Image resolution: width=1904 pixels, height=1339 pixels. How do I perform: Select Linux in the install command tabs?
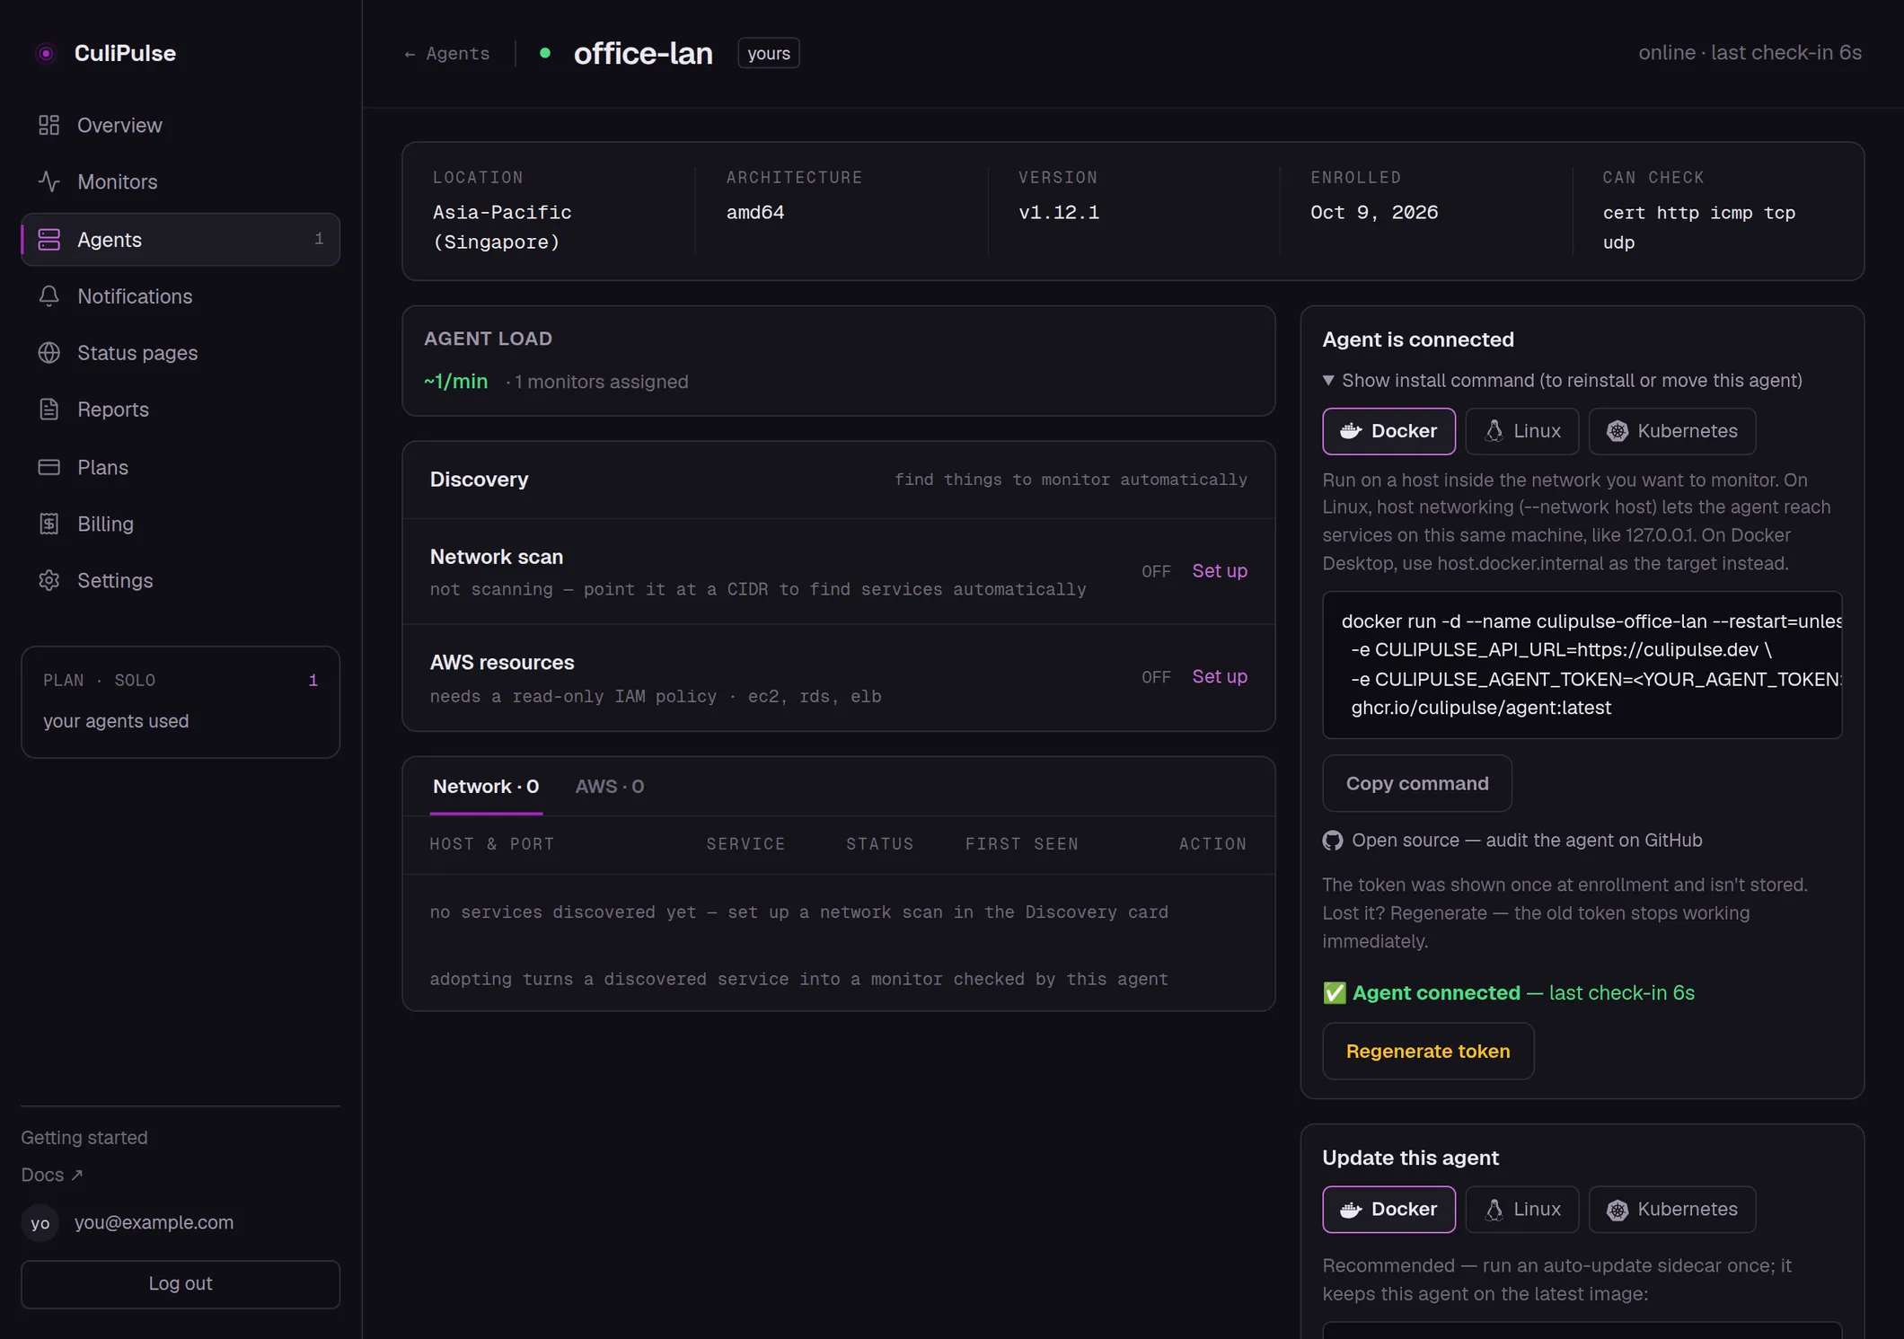1522,431
